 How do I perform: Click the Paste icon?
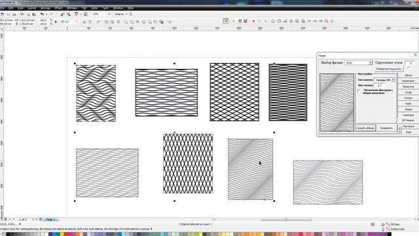point(34,14)
